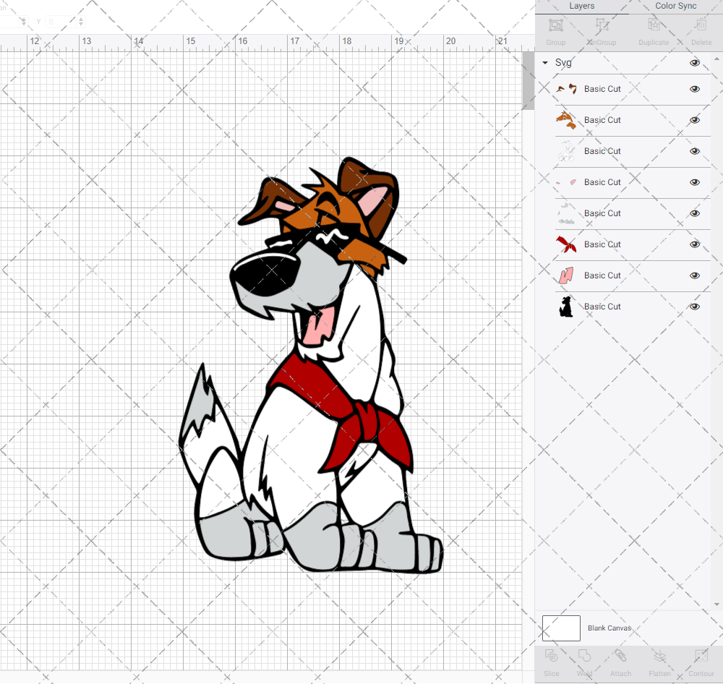Toggle visibility of small pink ear layer
The height and width of the screenshot is (684, 723).
coord(694,182)
